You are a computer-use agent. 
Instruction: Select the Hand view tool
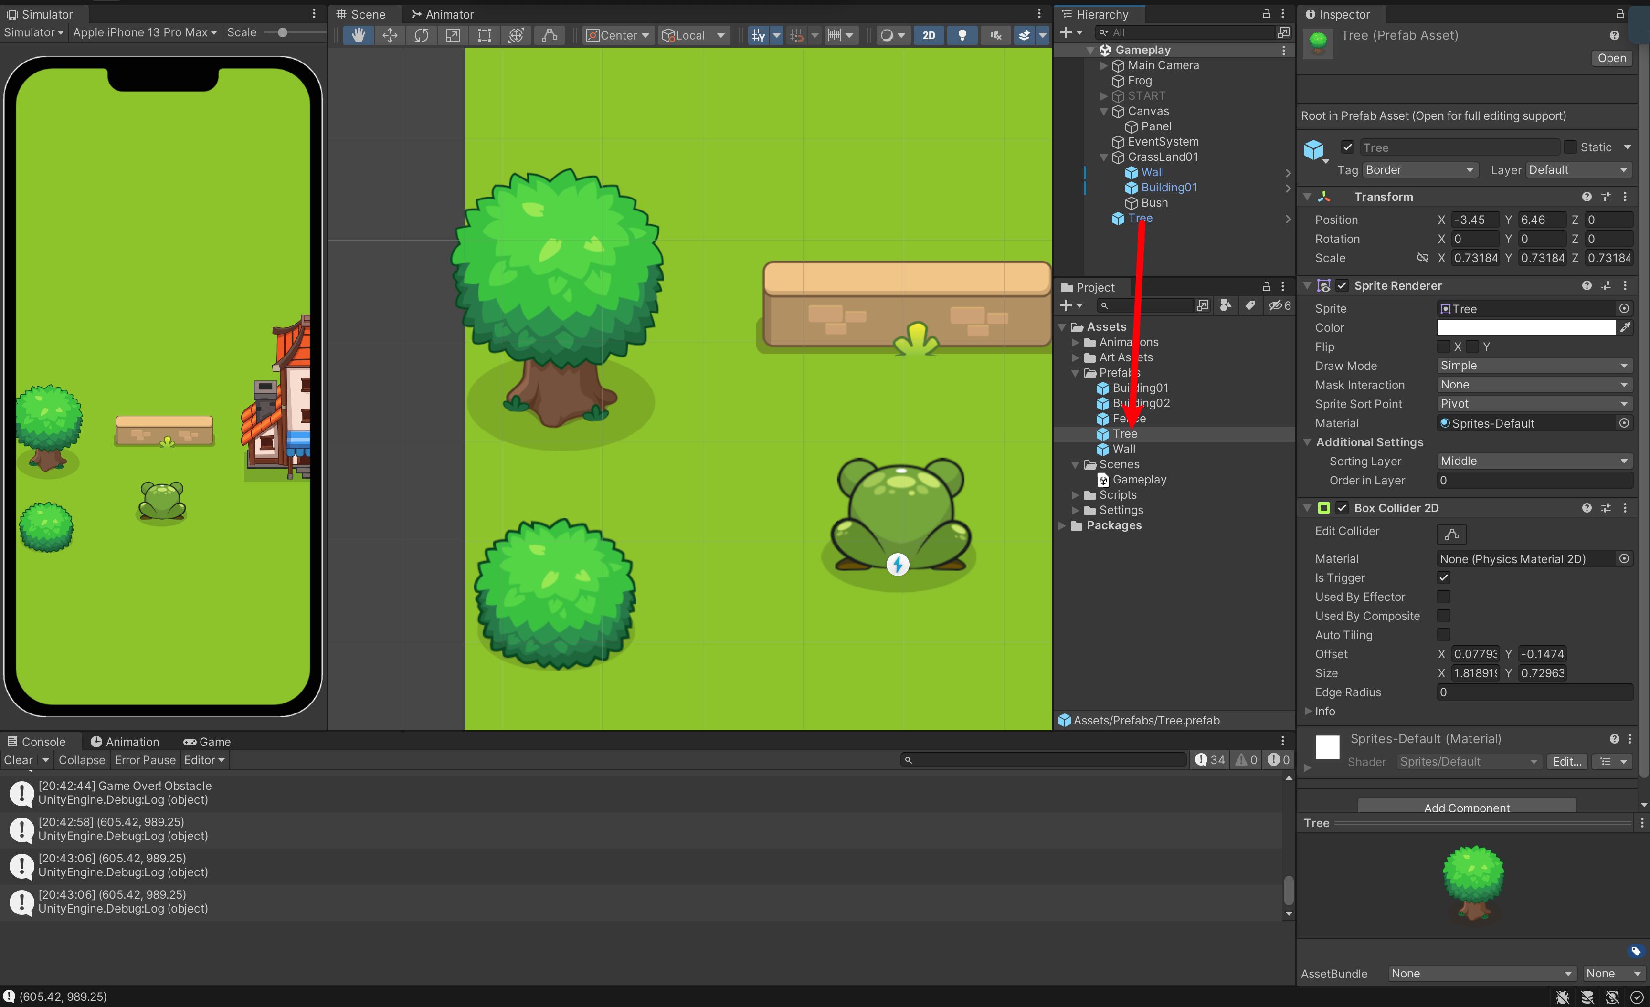tap(358, 35)
